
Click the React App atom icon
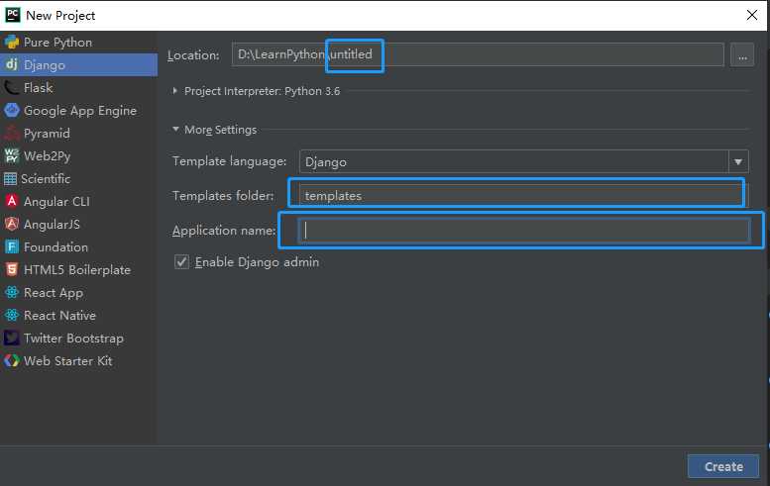pos(12,292)
